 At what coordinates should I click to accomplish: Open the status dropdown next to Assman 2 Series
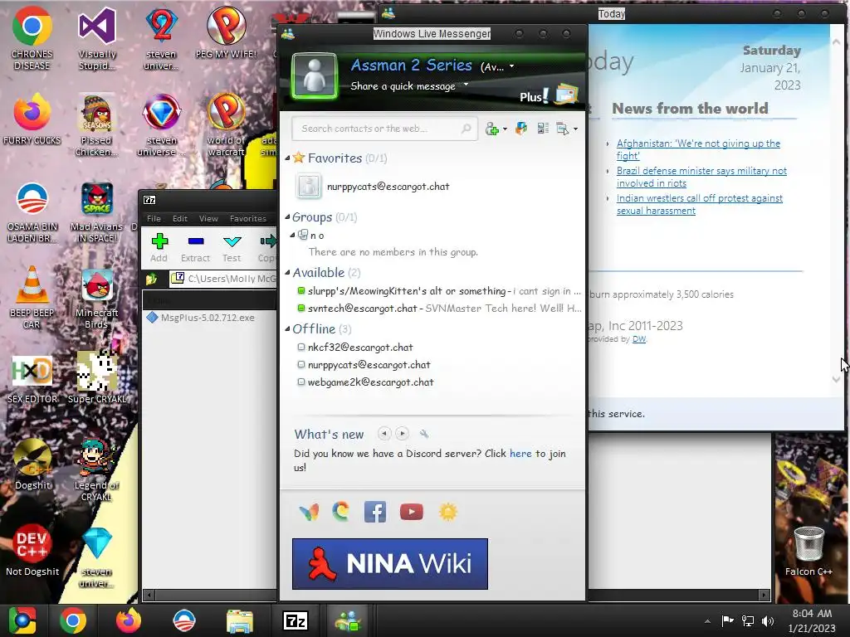point(511,66)
